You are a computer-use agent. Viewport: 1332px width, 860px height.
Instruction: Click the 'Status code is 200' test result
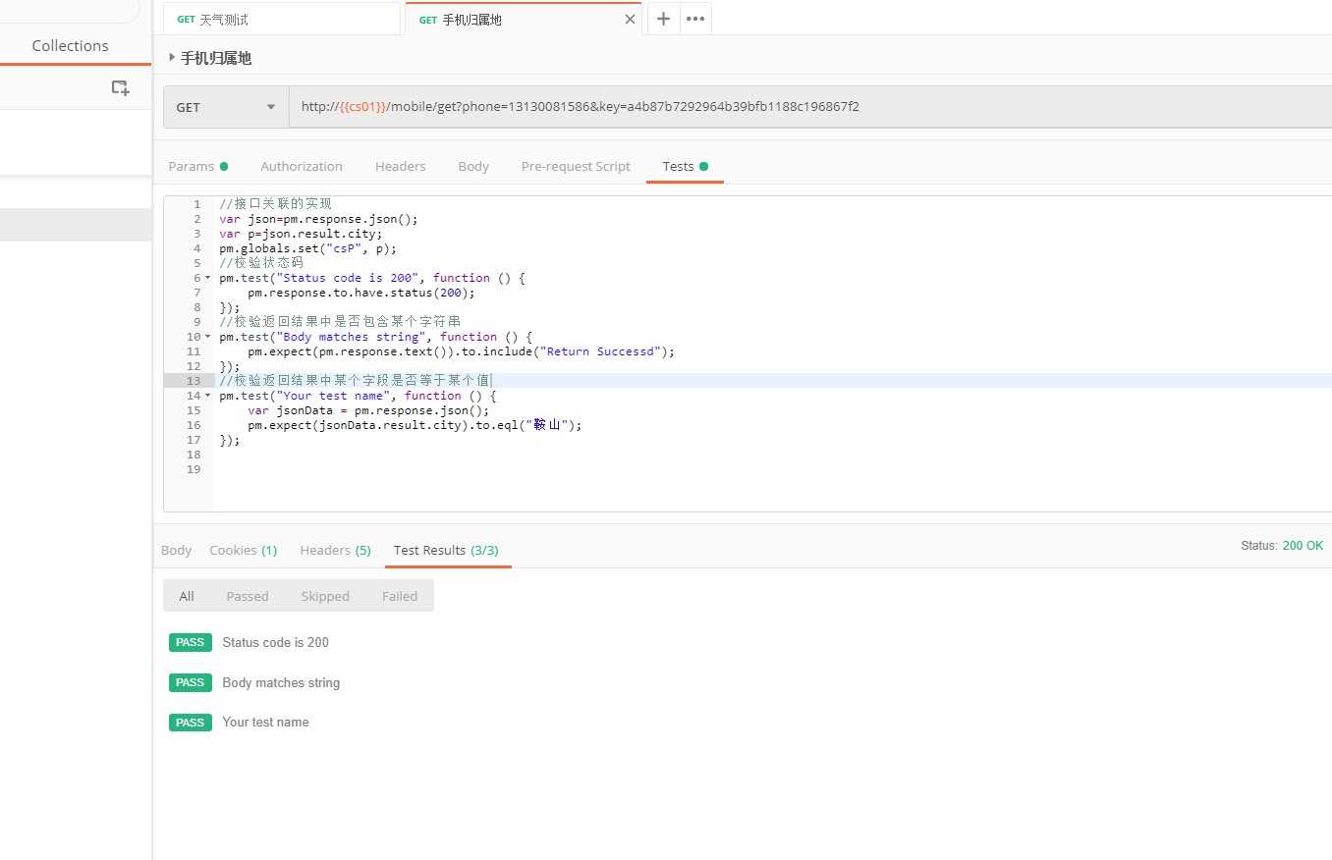tap(276, 643)
